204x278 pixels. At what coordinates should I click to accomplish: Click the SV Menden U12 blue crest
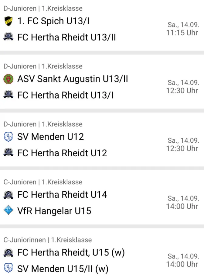click(x=8, y=137)
